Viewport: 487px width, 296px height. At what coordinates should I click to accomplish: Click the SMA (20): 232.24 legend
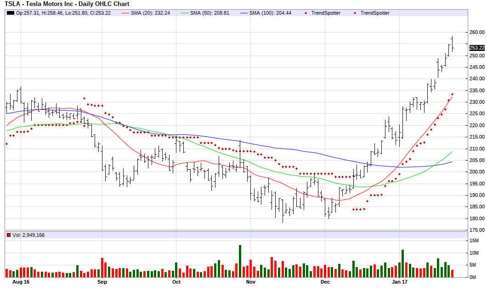[x=146, y=13]
